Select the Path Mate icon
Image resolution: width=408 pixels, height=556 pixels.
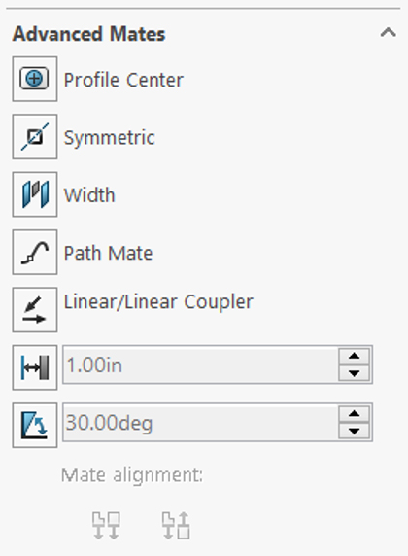click(35, 252)
